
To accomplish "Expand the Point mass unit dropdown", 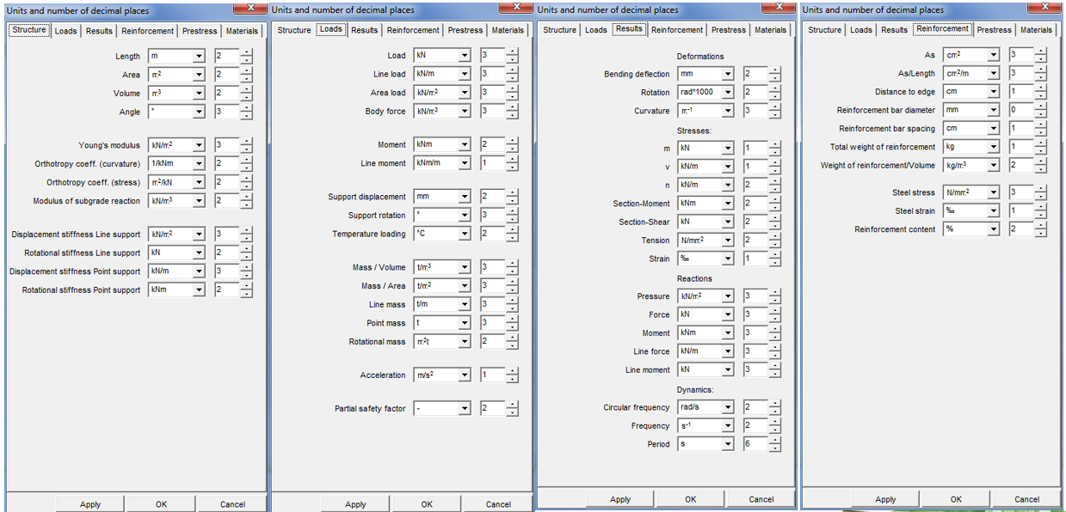I will (x=465, y=322).
